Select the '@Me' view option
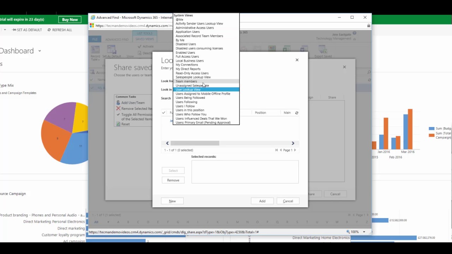The image size is (452, 254). [x=206, y=19]
